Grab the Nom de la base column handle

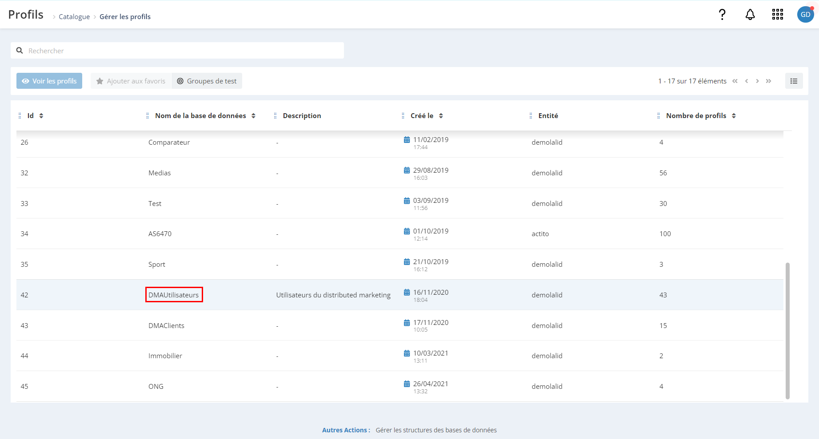(x=148, y=116)
